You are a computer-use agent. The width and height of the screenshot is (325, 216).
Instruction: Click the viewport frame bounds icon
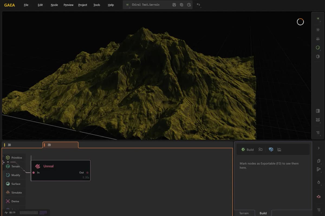pyautogui.click(x=318, y=120)
